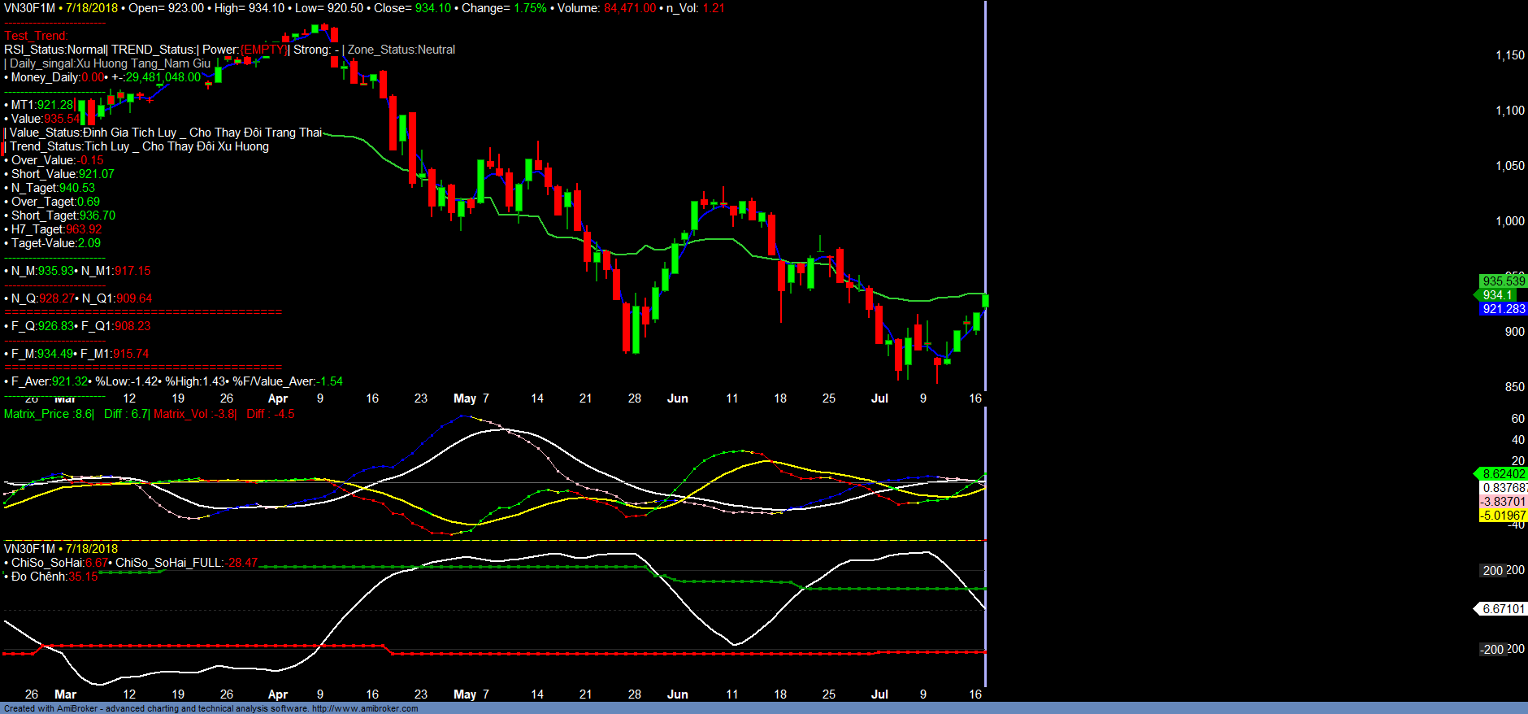Click the green 934.1 close price label
The height and width of the screenshot is (714, 1528).
click(x=1496, y=295)
